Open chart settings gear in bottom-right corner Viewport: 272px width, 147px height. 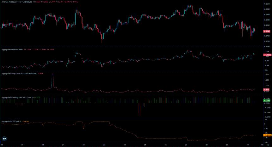coord(268,145)
